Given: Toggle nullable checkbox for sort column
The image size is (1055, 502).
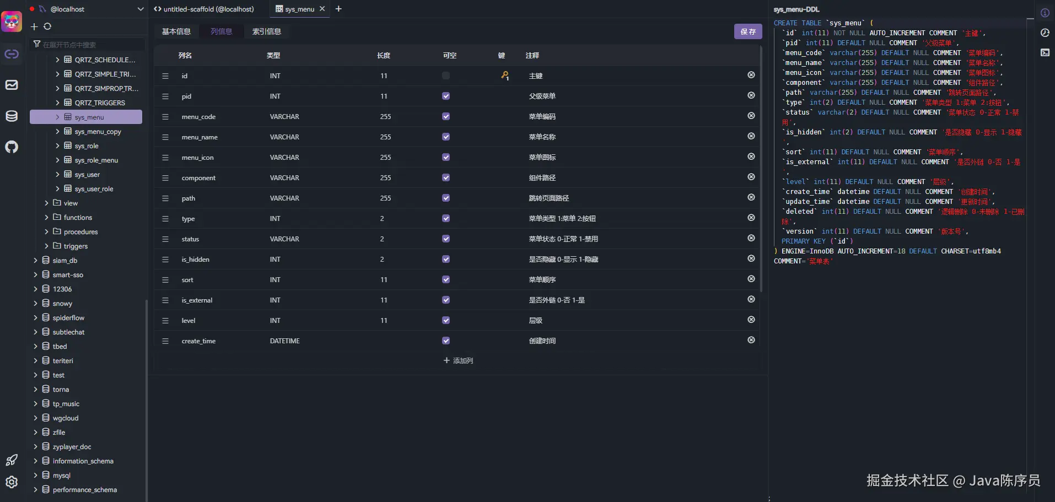Looking at the screenshot, I should [446, 279].
